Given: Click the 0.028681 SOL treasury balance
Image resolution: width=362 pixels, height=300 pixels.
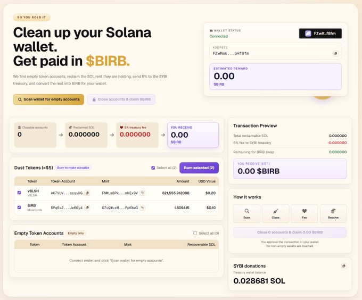Looking at the screenshot, I should pos(259,281).
